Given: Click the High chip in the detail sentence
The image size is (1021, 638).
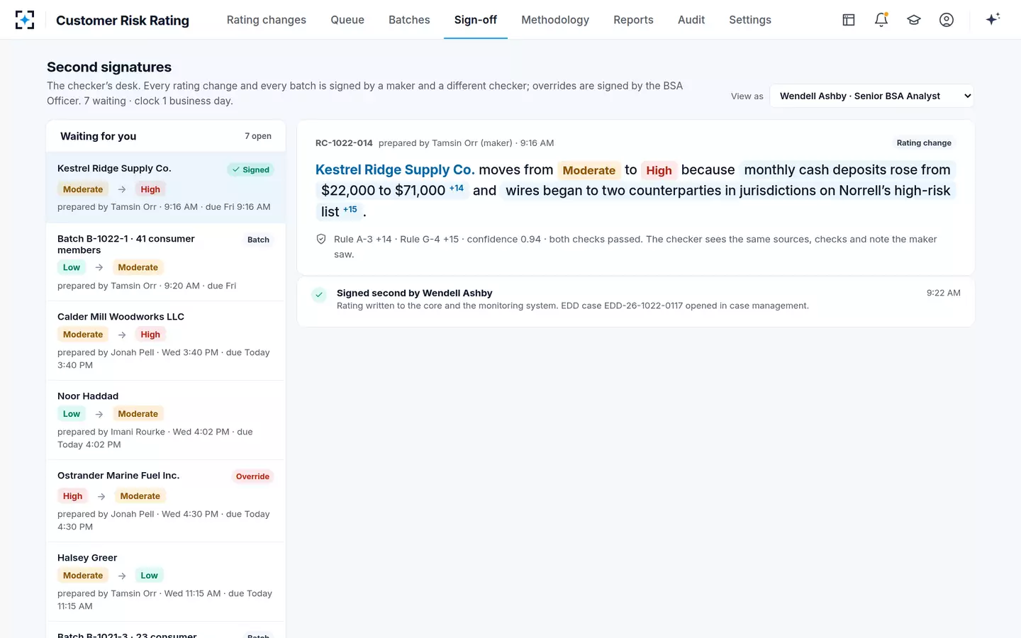Looking at the screenshot, I should pyautogui.click(x=659, y=170).
